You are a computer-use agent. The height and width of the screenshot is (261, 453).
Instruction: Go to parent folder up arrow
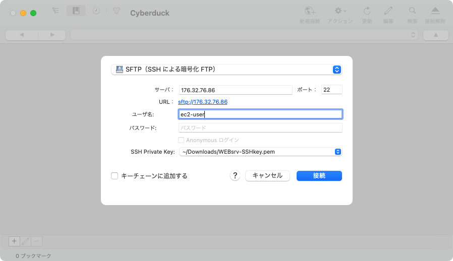pos(436,35)
